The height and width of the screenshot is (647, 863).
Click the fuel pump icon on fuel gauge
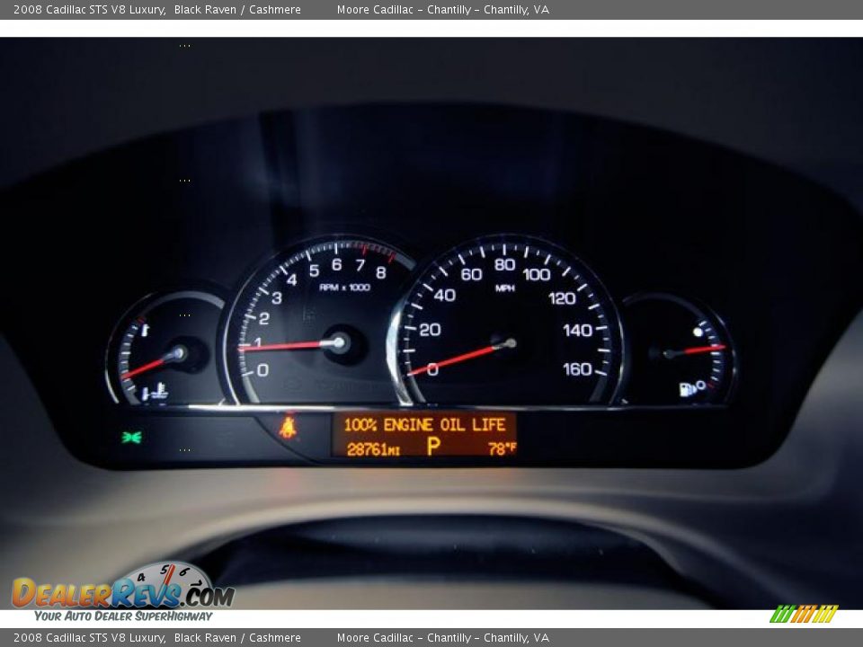[x=688, y=389]
